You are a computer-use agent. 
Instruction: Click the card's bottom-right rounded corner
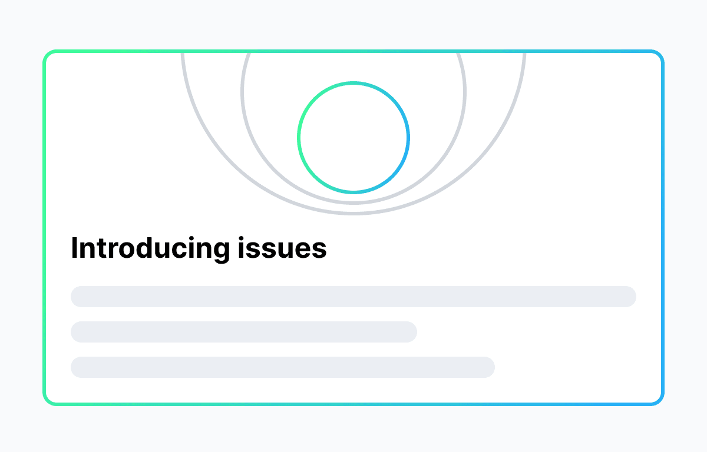[659, 400]
